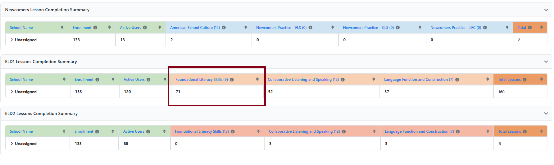Click info icon beside ELD1 Enrollment header

pyautogui.click(x=98, y=80)
